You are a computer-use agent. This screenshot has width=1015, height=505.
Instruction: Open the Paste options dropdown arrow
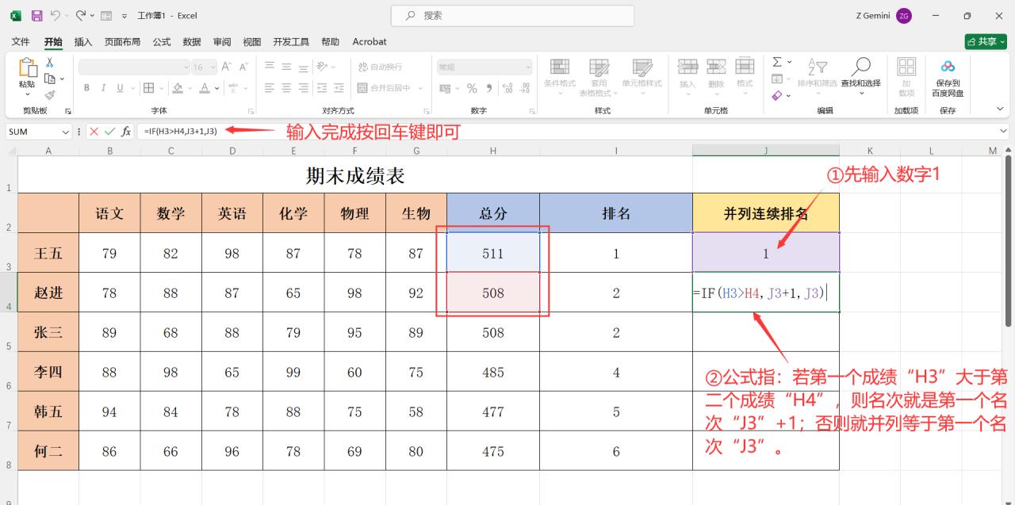[27, 94]
